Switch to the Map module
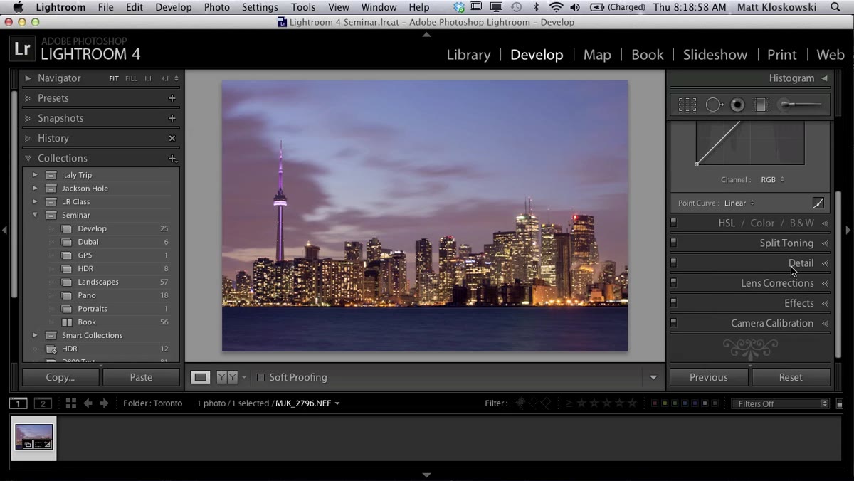Viewport: 854px width, 481px height. pyautogui.click(x=597, y=55)
